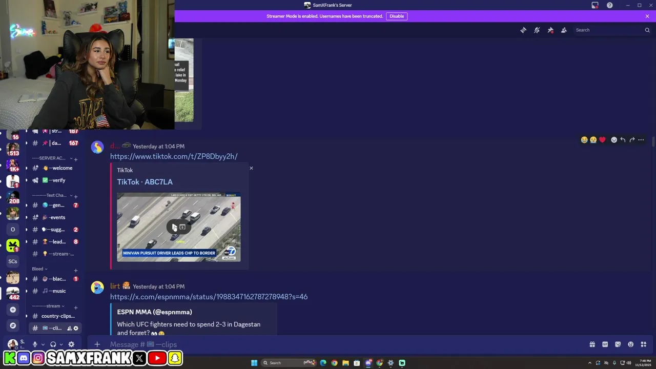Screen dimensions: 656x369
Task: Forward the hovered message
Action: pos(632,140)
